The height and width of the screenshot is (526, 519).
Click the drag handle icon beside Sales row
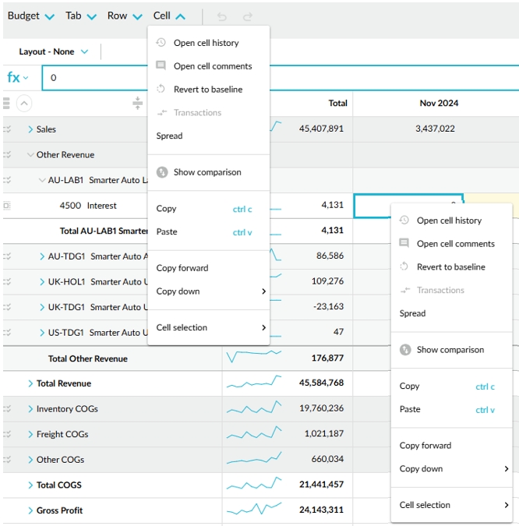8,129
